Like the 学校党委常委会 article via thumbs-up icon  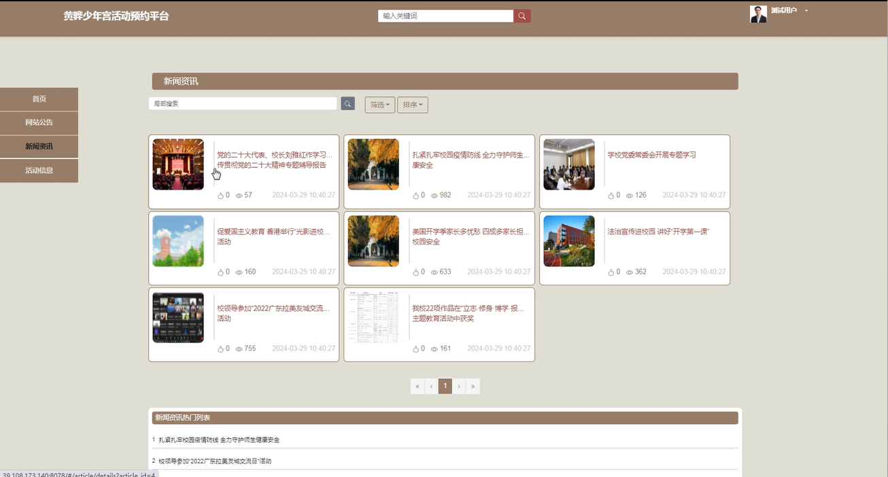pyautogui.click(x=611, y=196)
